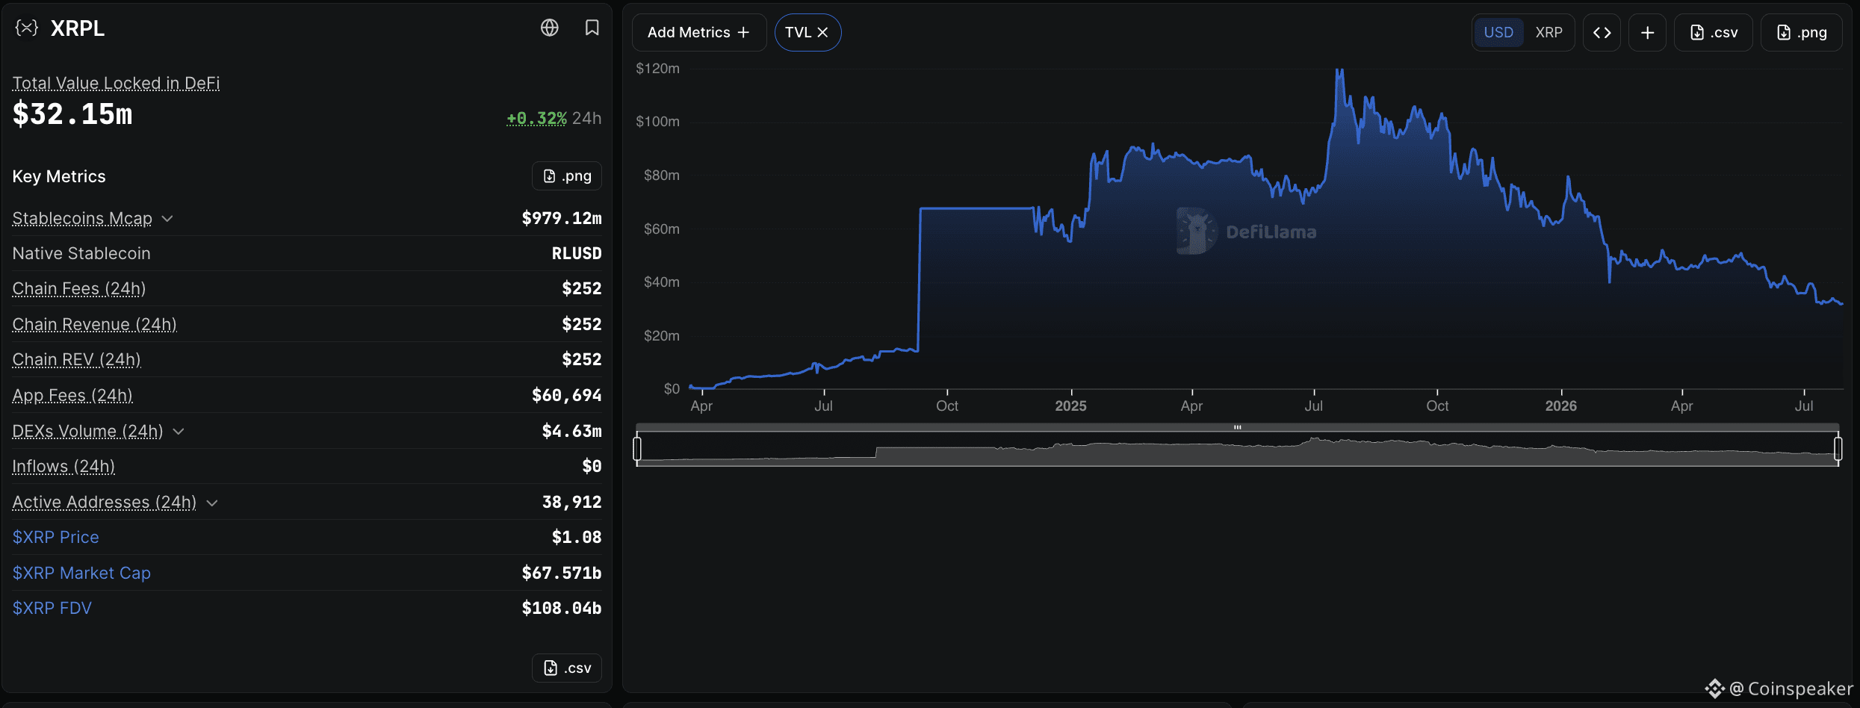Screen dimensions: 1860x708
Task: Click the Stablecoins Mcap label
Action: tap(82, 218)
